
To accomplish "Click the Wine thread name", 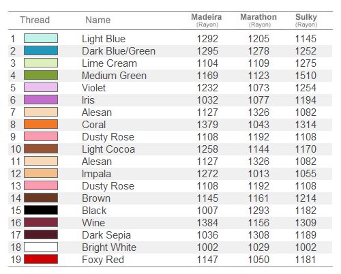I will tap(93, 223).
